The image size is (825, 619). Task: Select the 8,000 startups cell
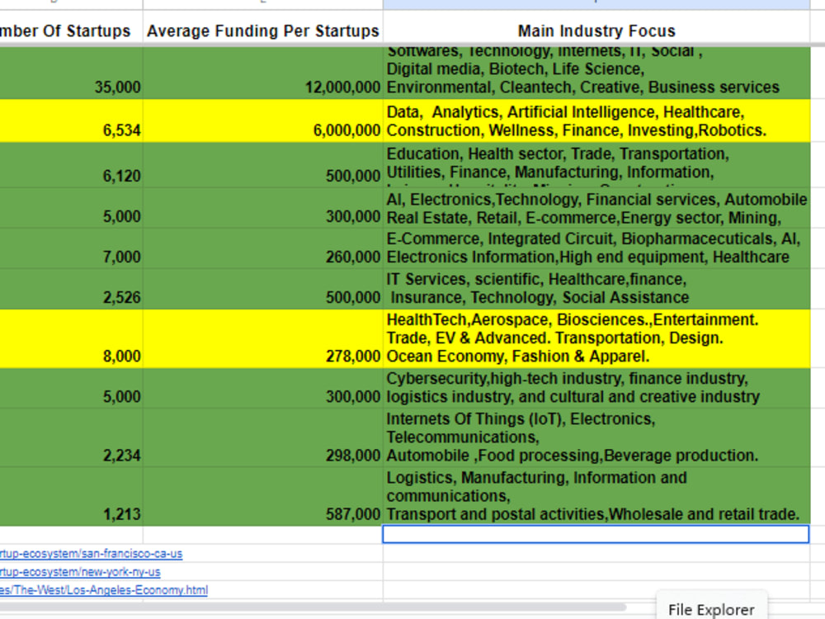[71, 338]
